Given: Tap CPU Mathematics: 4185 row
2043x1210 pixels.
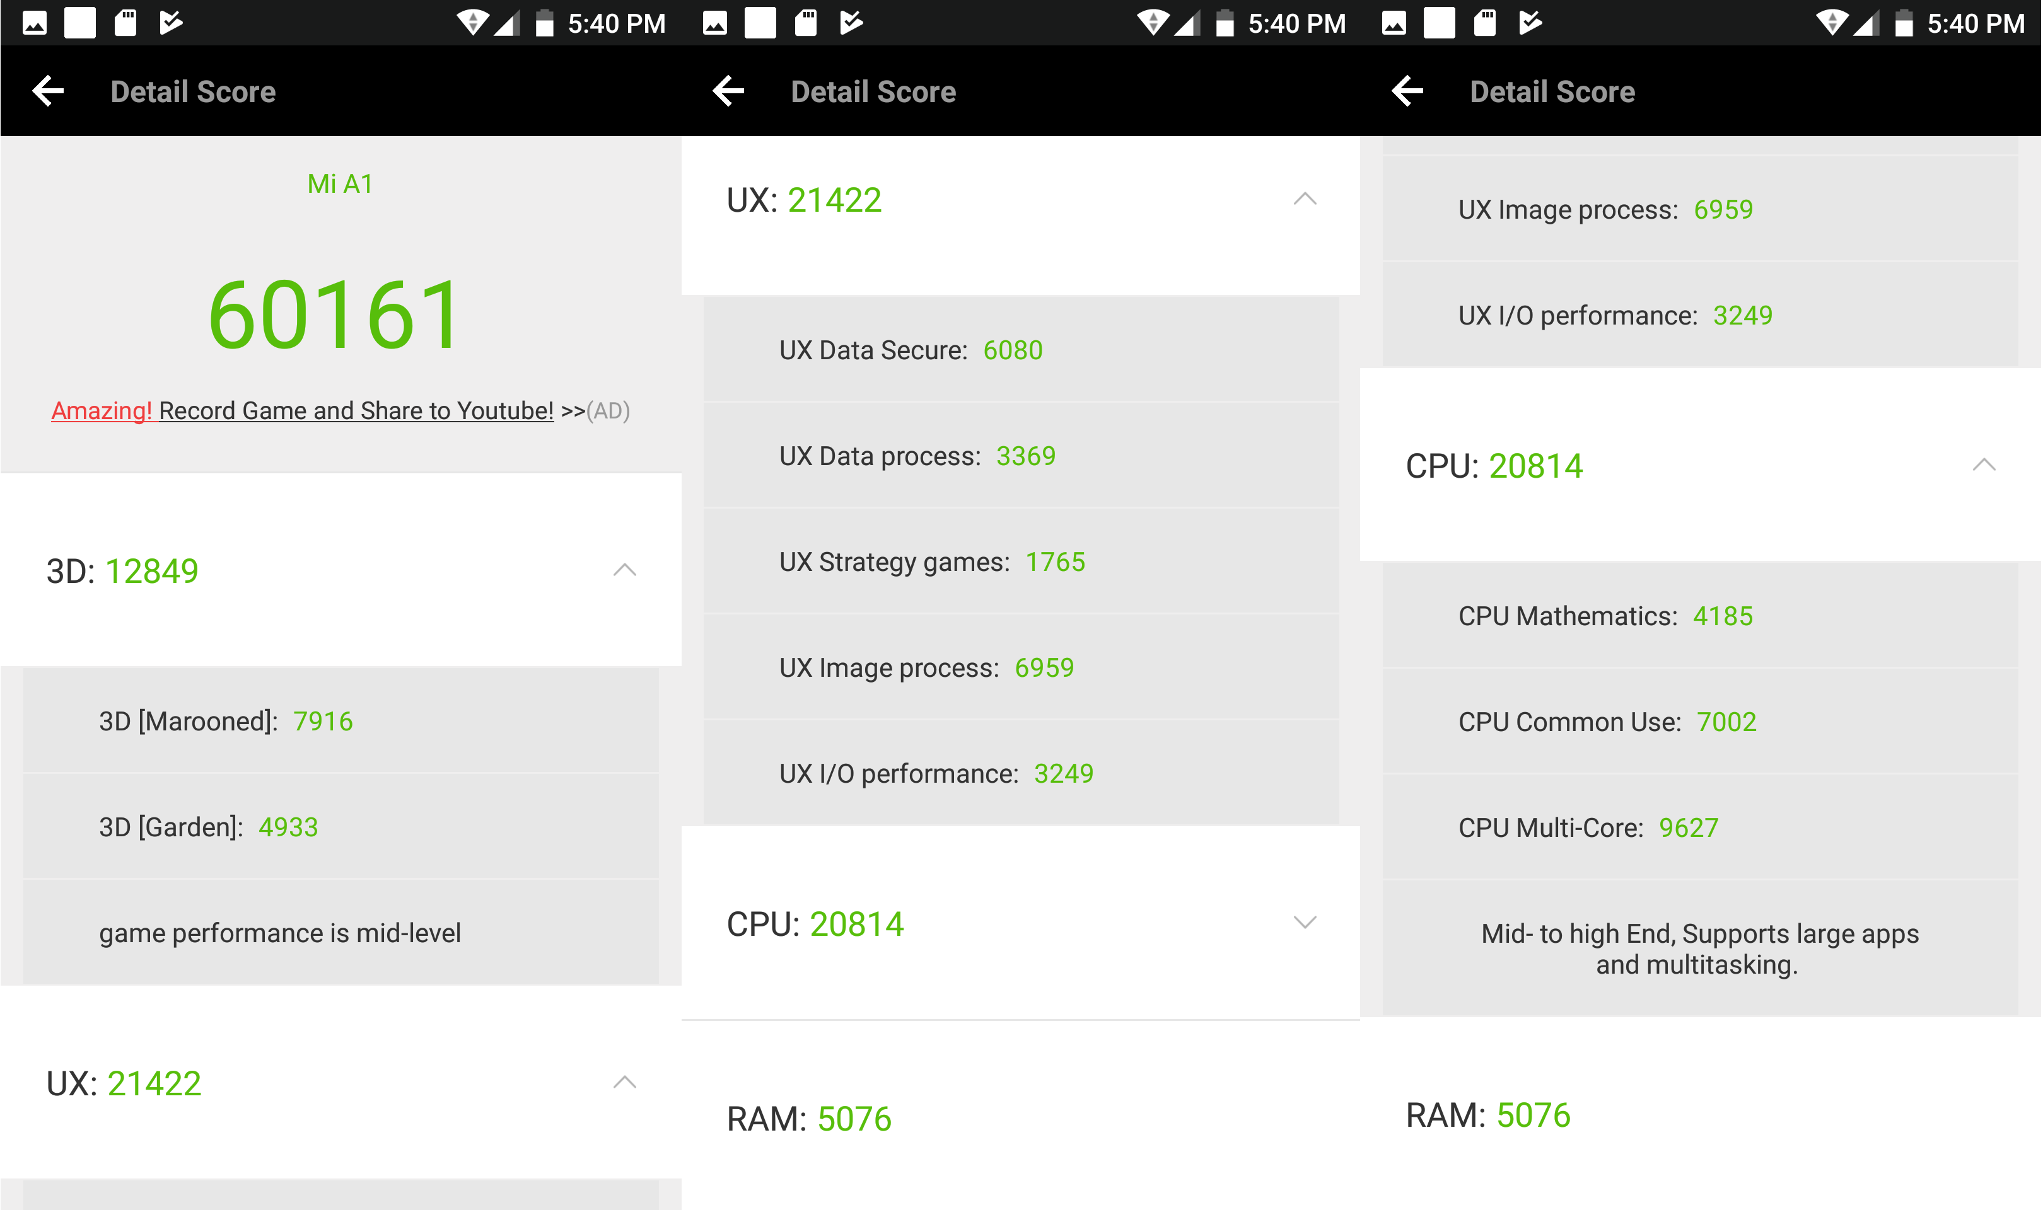Looking at the screenshot, I should coord(1701,616).
